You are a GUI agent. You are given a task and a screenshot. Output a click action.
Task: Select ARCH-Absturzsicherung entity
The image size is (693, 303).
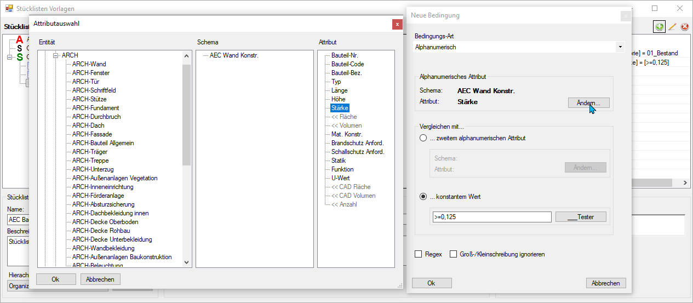coord(103,204)
